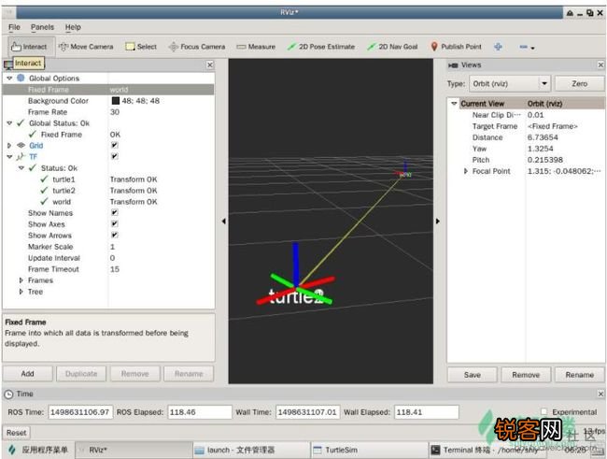Click the Yaw value 1.3254
Viewport: 607px width, 459px height.
tap(541, 149)
